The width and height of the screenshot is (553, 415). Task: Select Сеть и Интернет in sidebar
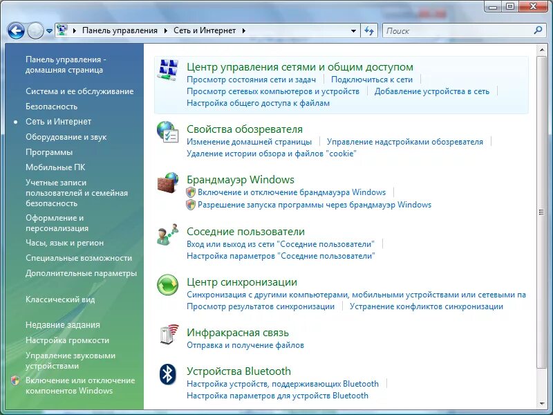tap(59, 122)
